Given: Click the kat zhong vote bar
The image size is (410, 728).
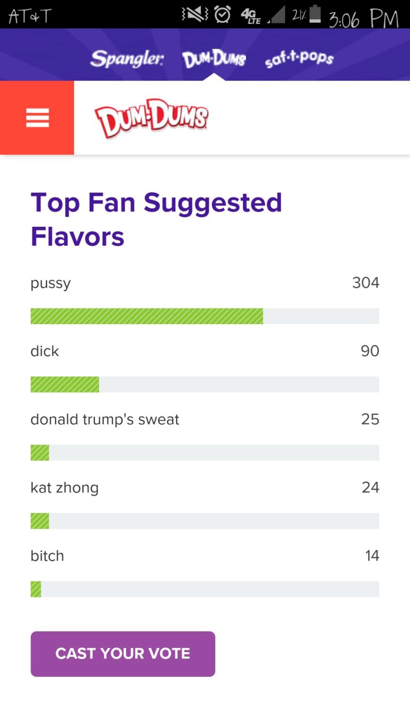Looking at the screenshot, I should [204, 521].
